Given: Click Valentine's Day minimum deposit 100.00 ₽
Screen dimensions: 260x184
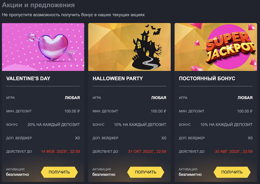Looking at the screenshot, I should coord(72,111).
